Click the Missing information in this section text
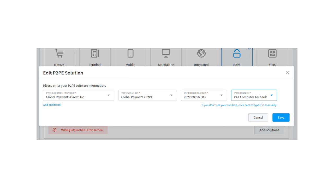 point(82,130)
